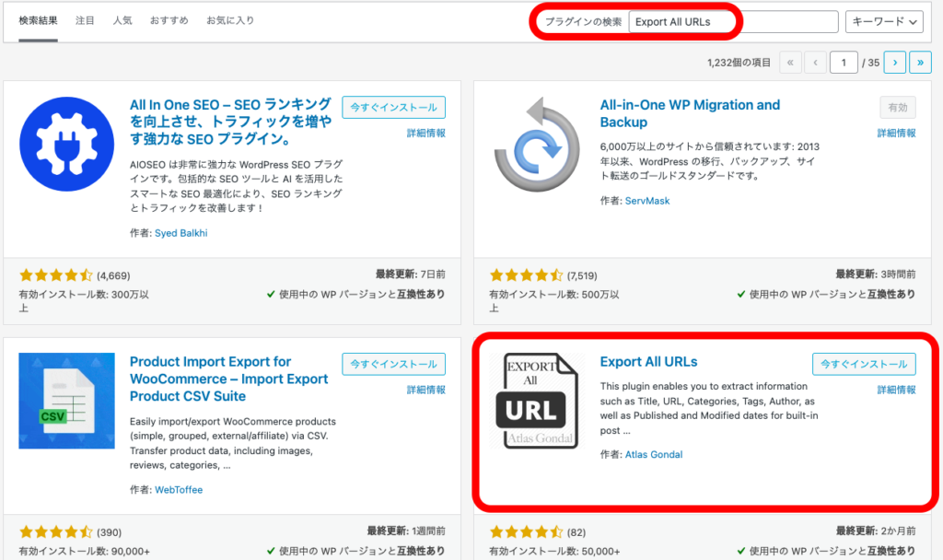Click the All In One SEO plugin icon

[66, 144]
